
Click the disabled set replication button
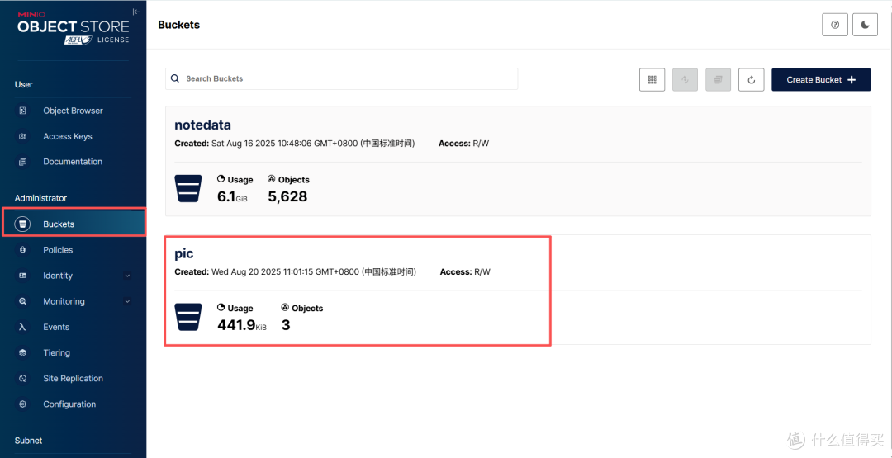[685, 79]
